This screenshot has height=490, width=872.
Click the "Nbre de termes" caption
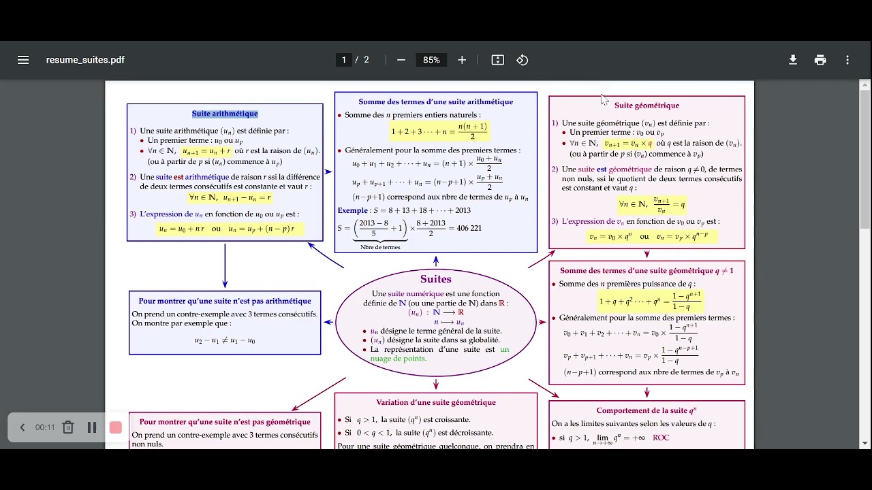[x=380, y=247]
